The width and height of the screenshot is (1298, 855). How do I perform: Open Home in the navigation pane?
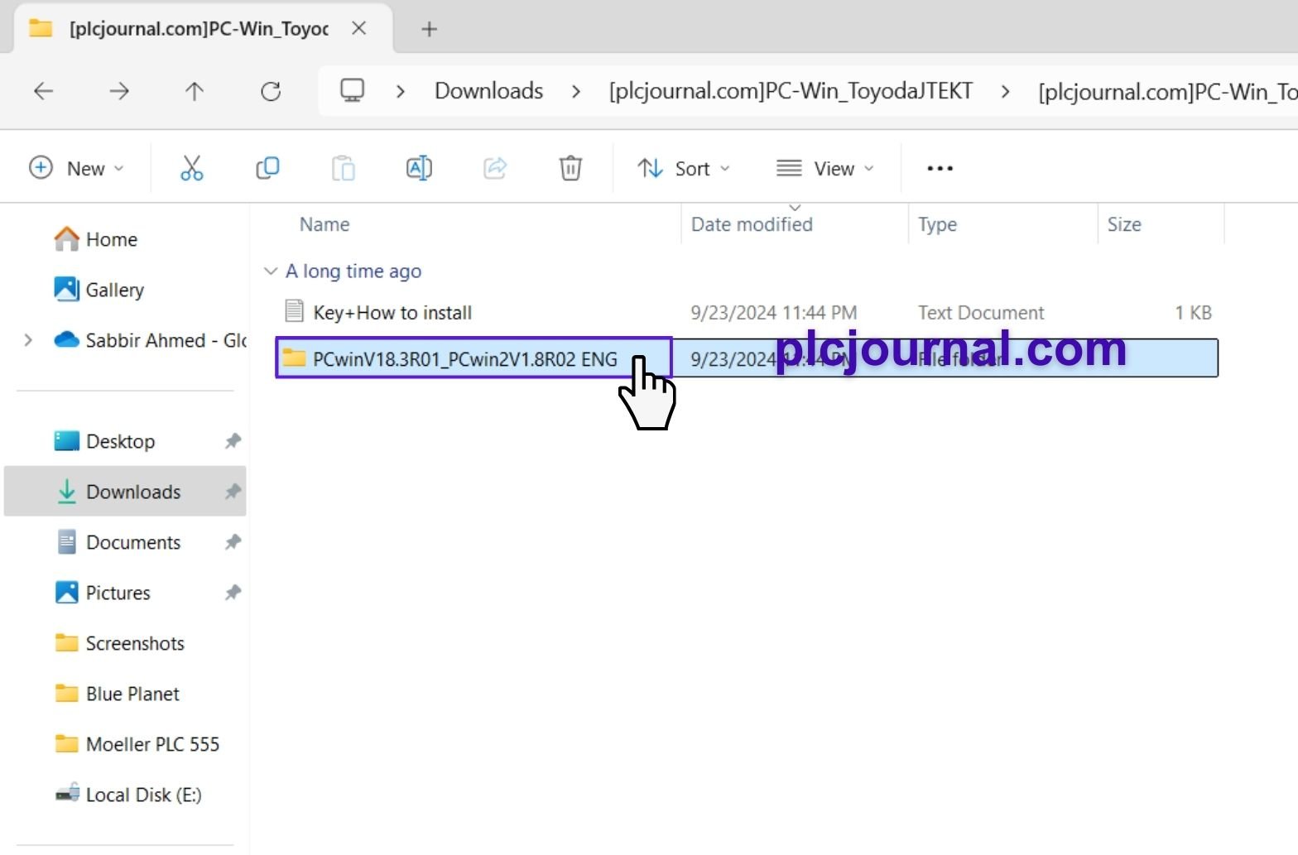coord(96,239)
